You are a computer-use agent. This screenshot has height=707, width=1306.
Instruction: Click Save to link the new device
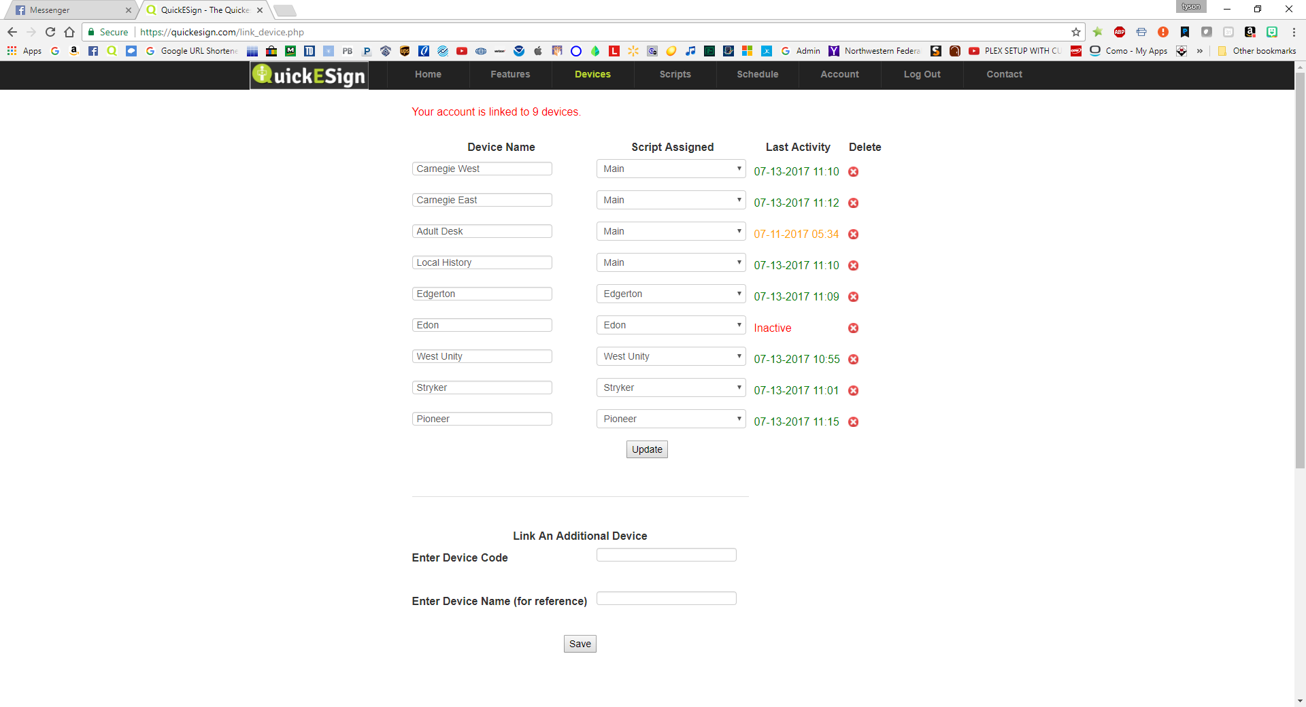coord(580,644)
